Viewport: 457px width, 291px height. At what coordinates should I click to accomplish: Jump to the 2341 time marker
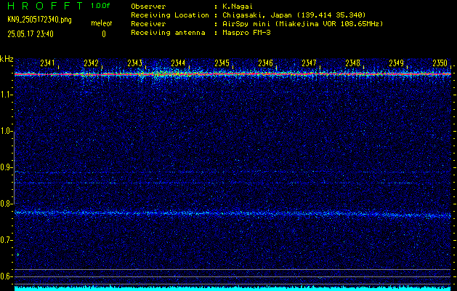click(47, 63)
